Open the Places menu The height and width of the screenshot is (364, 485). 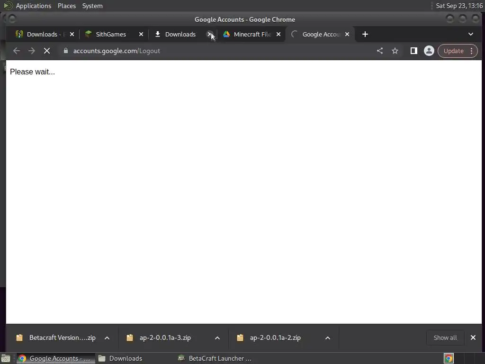67,6
